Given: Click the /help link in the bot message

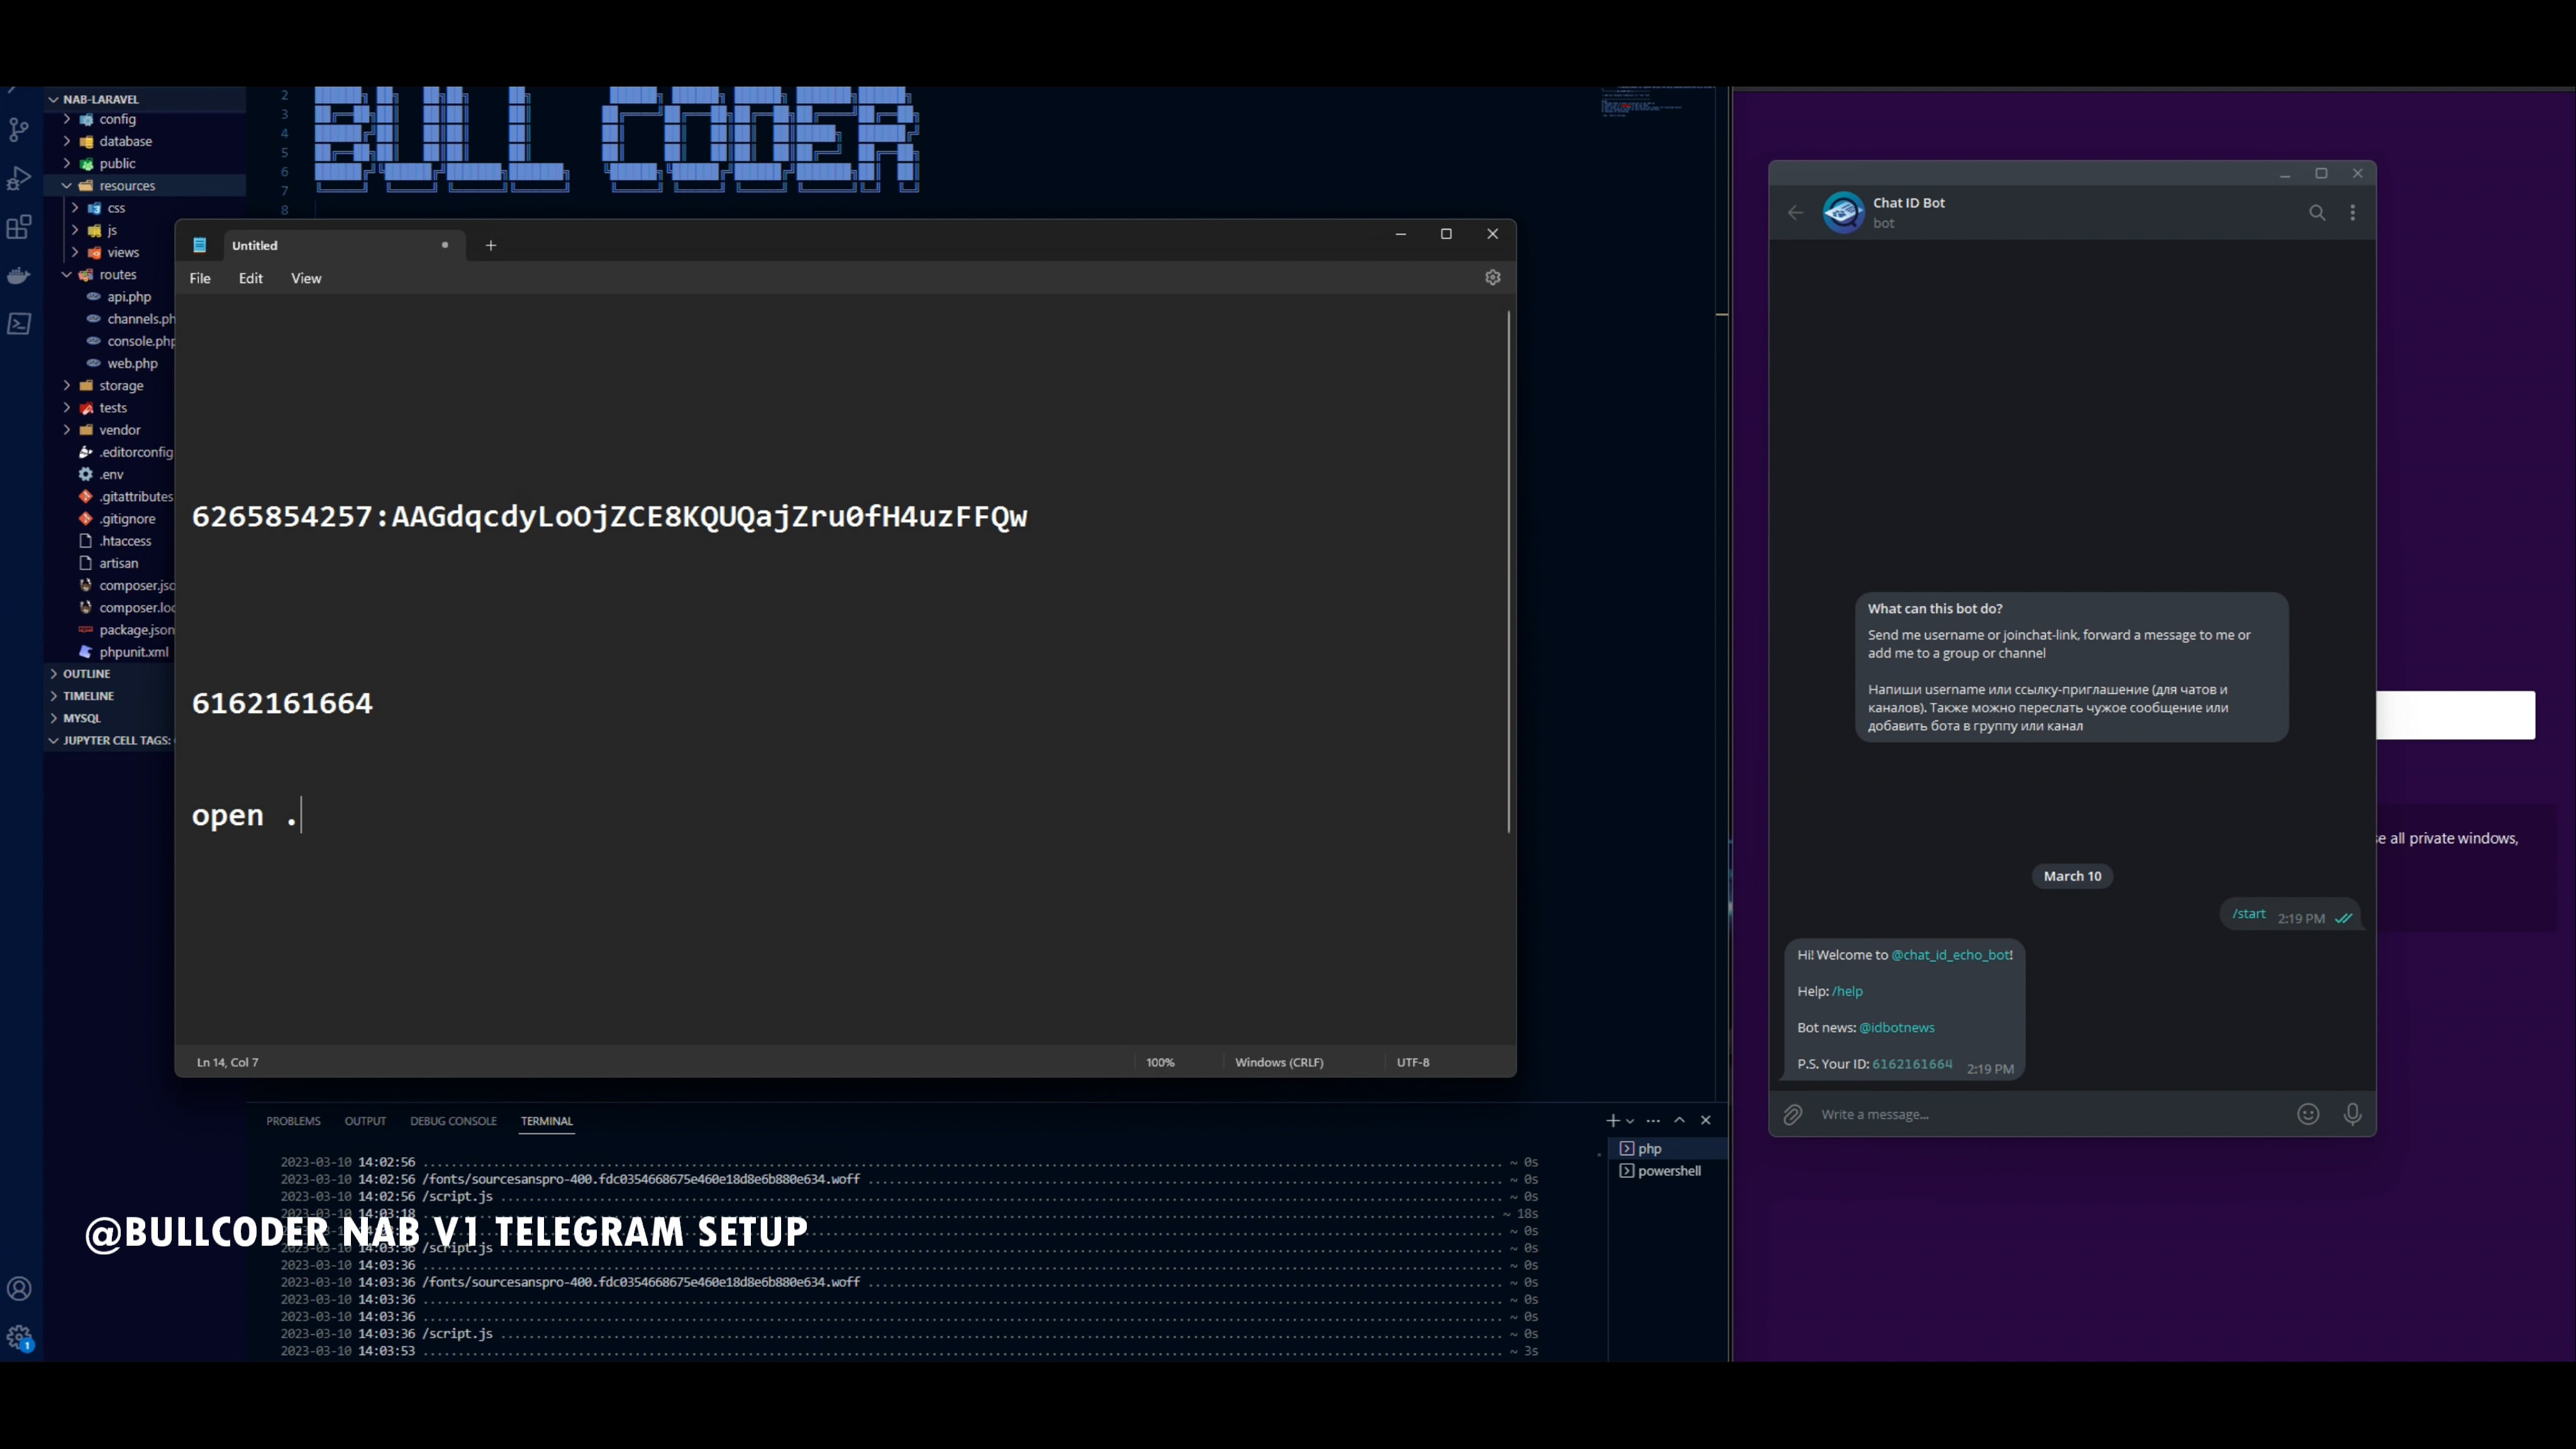Looking at the screenshot, I should pyautogui.click(x=1848, y=991).
